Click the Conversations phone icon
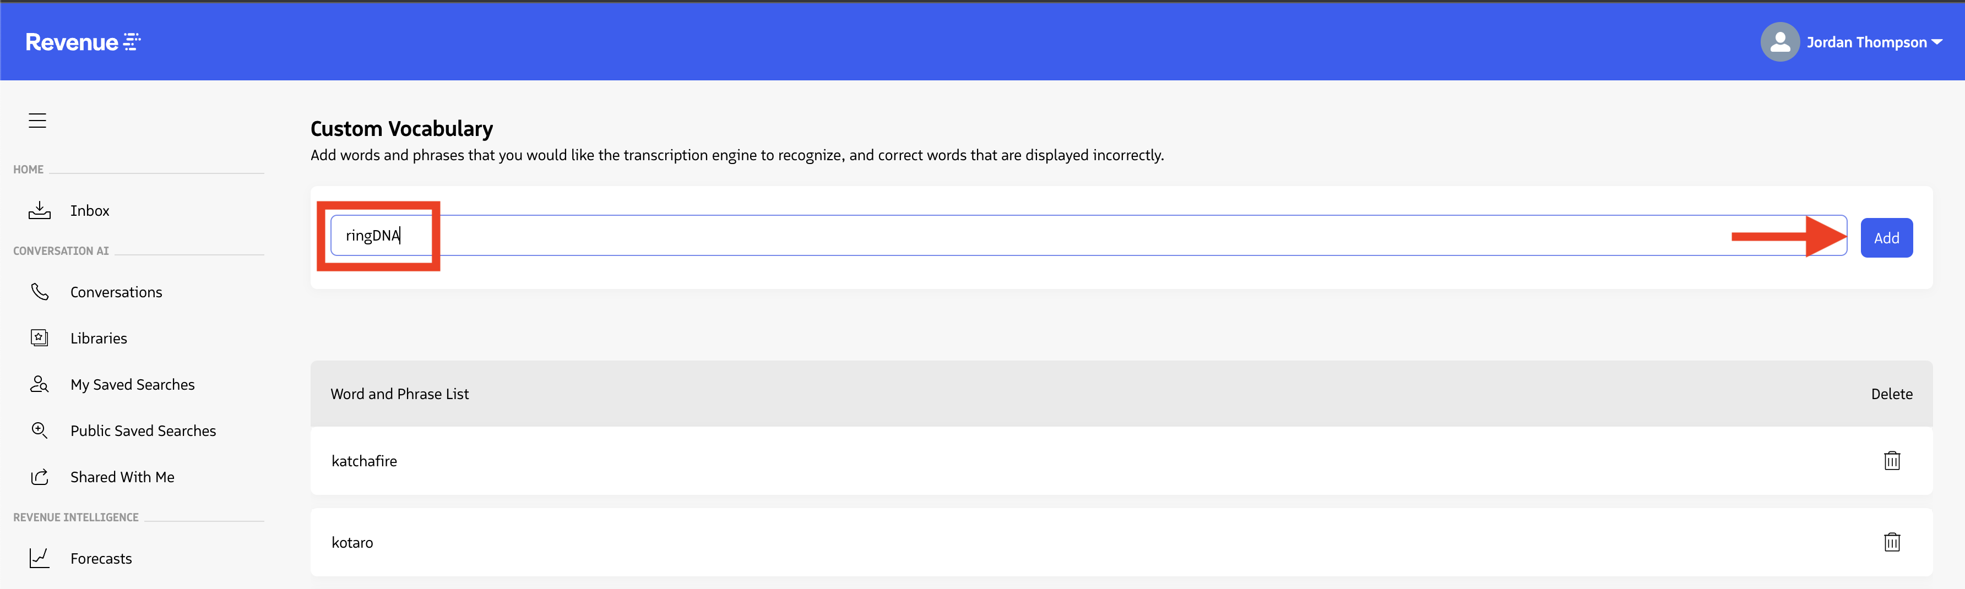The height and width of the screenshot is (589, 1965). 40,292
